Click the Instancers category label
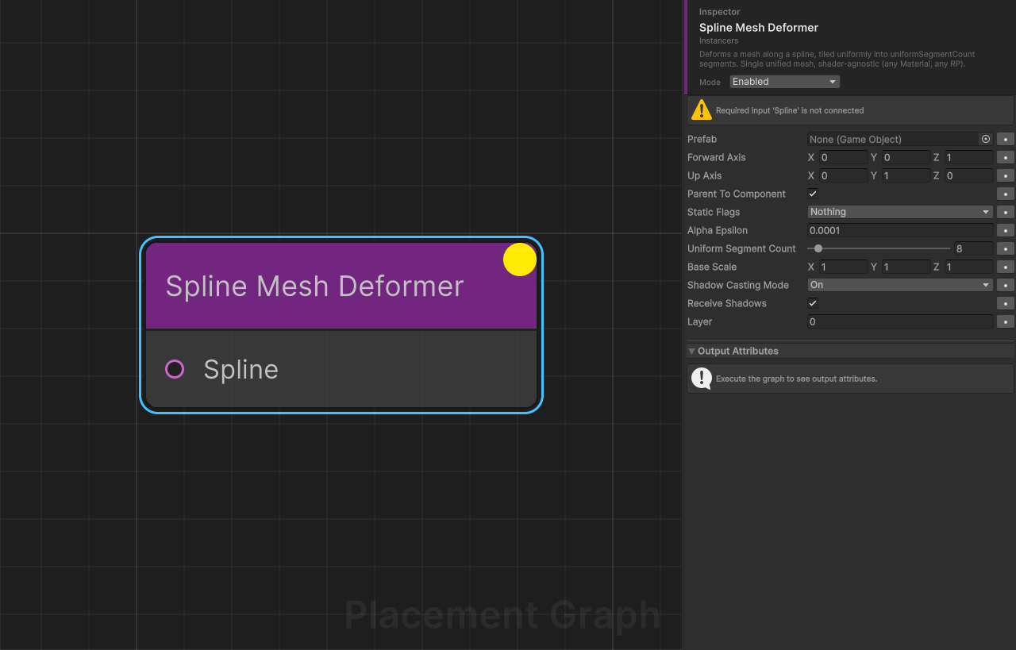 719,40
